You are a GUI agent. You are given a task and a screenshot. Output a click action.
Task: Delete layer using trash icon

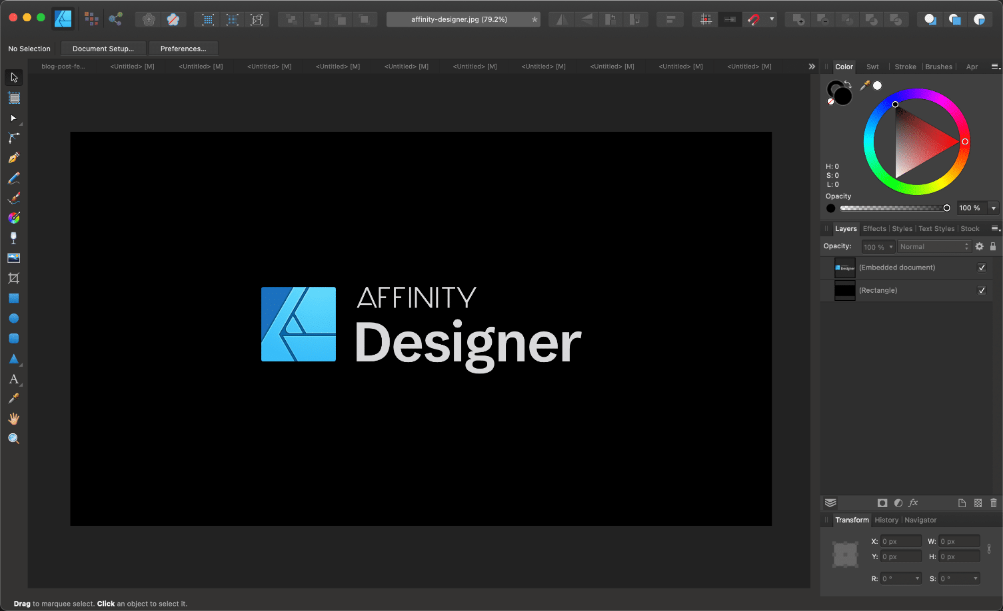point(994,503)
